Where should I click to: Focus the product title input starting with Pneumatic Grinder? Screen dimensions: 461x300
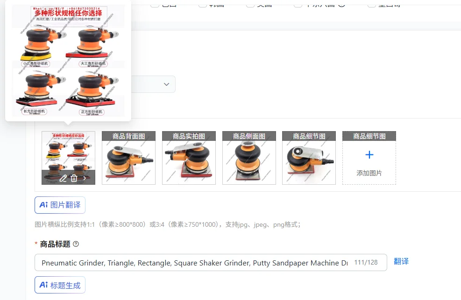(x=211, y=262)
